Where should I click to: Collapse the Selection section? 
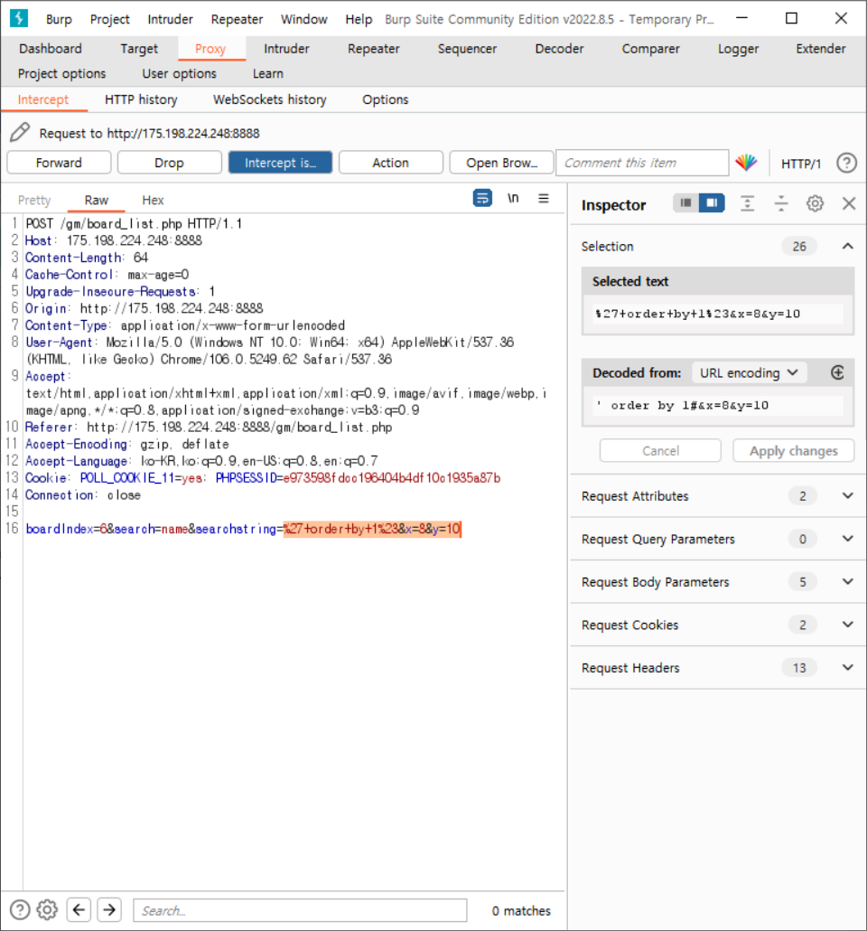848,247
